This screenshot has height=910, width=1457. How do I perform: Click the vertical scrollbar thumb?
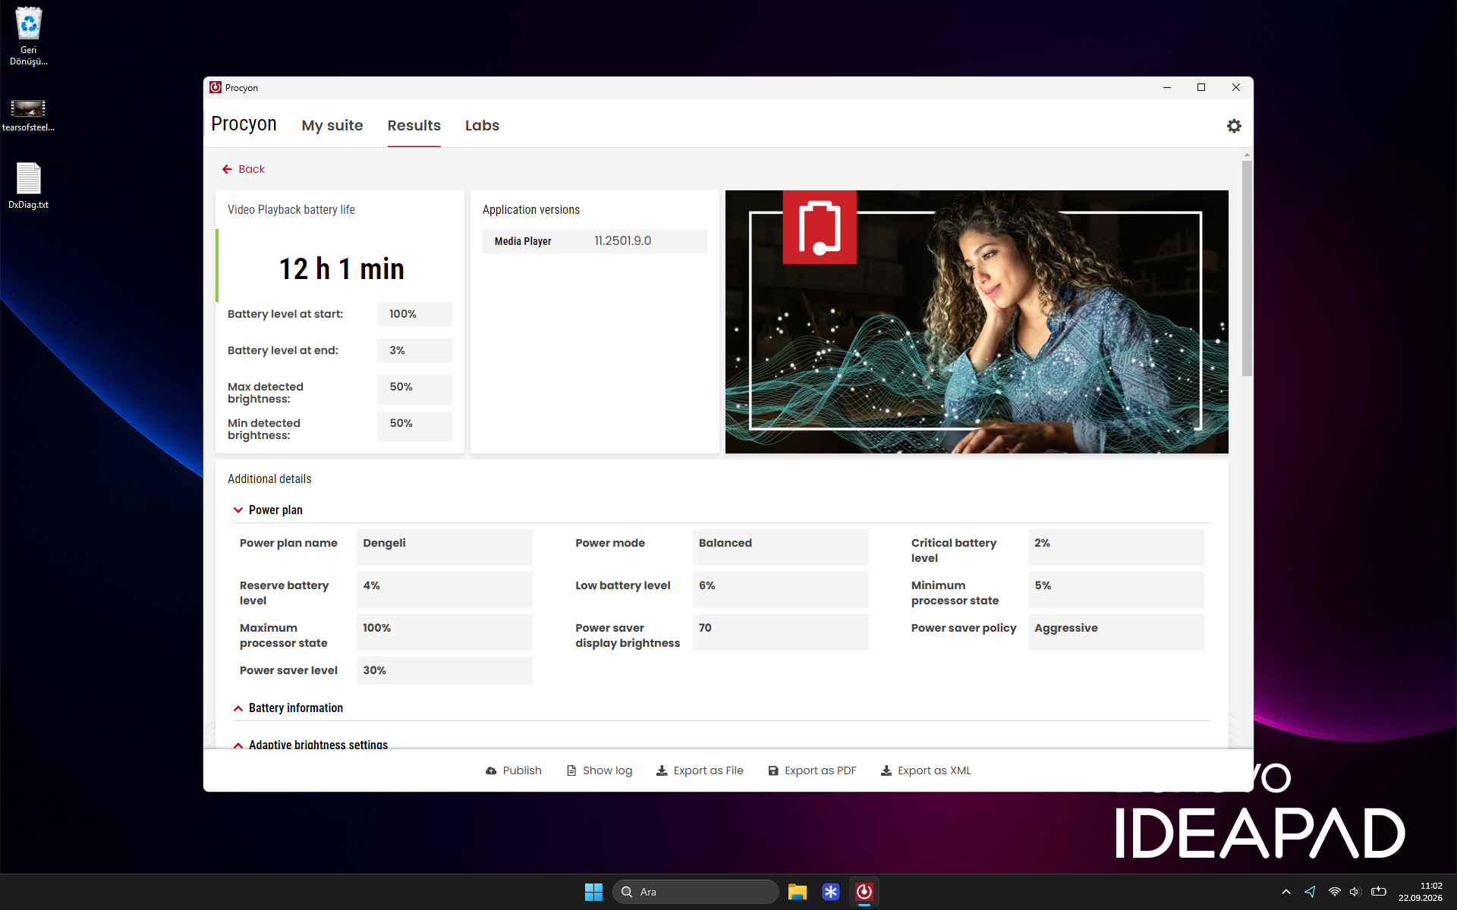tap(1247, 268)
